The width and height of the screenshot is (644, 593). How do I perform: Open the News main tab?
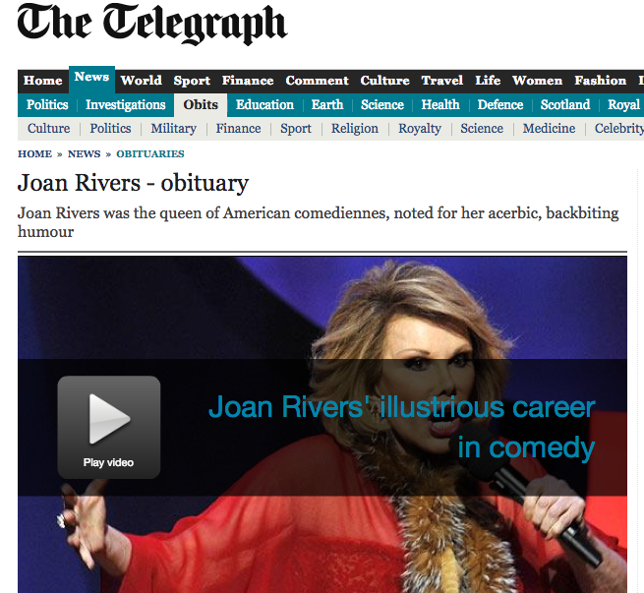pyautogui.click(x=91, y=80)
